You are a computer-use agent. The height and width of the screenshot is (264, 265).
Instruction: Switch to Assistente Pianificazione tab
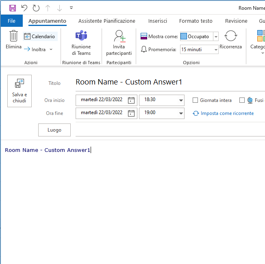pos(107,21)
